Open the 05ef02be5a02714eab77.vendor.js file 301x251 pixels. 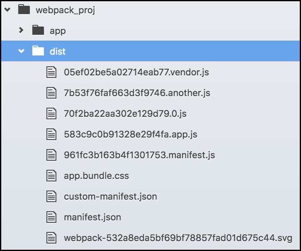(136, 72)
